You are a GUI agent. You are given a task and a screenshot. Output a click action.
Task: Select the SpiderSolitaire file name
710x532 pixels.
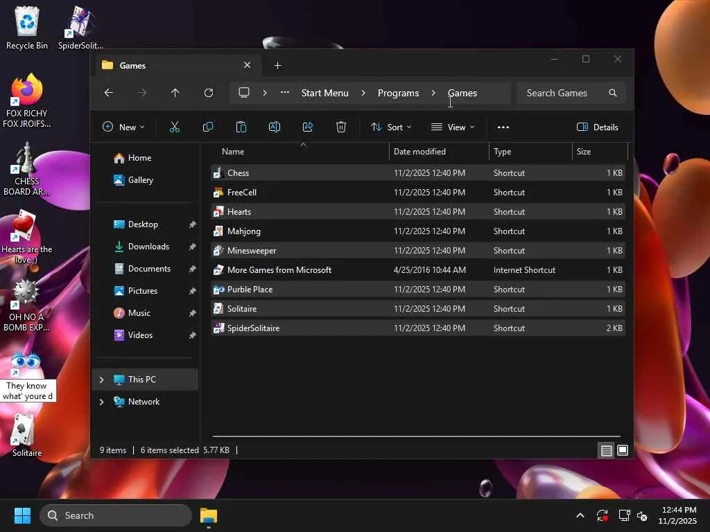pyautogui.click(x=253, y=328)
